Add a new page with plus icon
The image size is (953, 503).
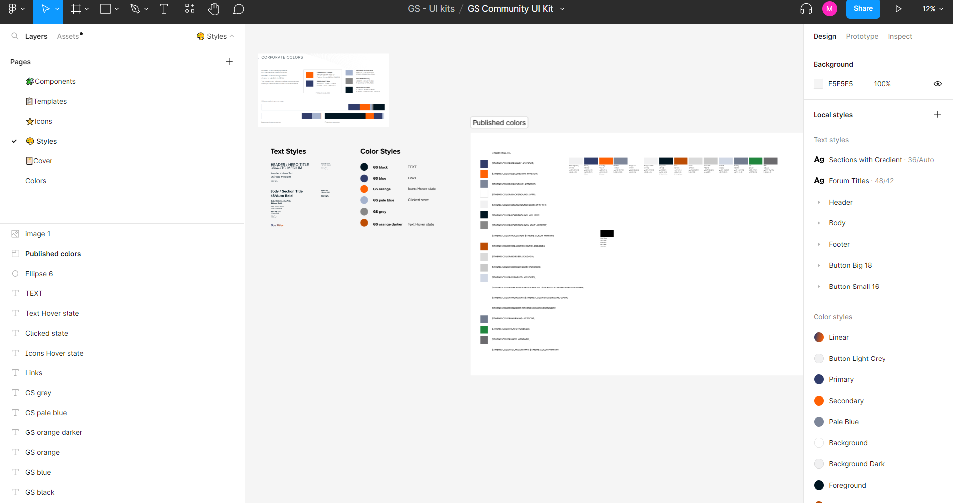click(229, 62)
